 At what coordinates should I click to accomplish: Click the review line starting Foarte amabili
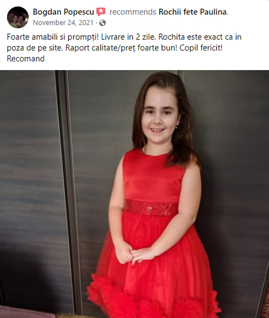point(124,37)
